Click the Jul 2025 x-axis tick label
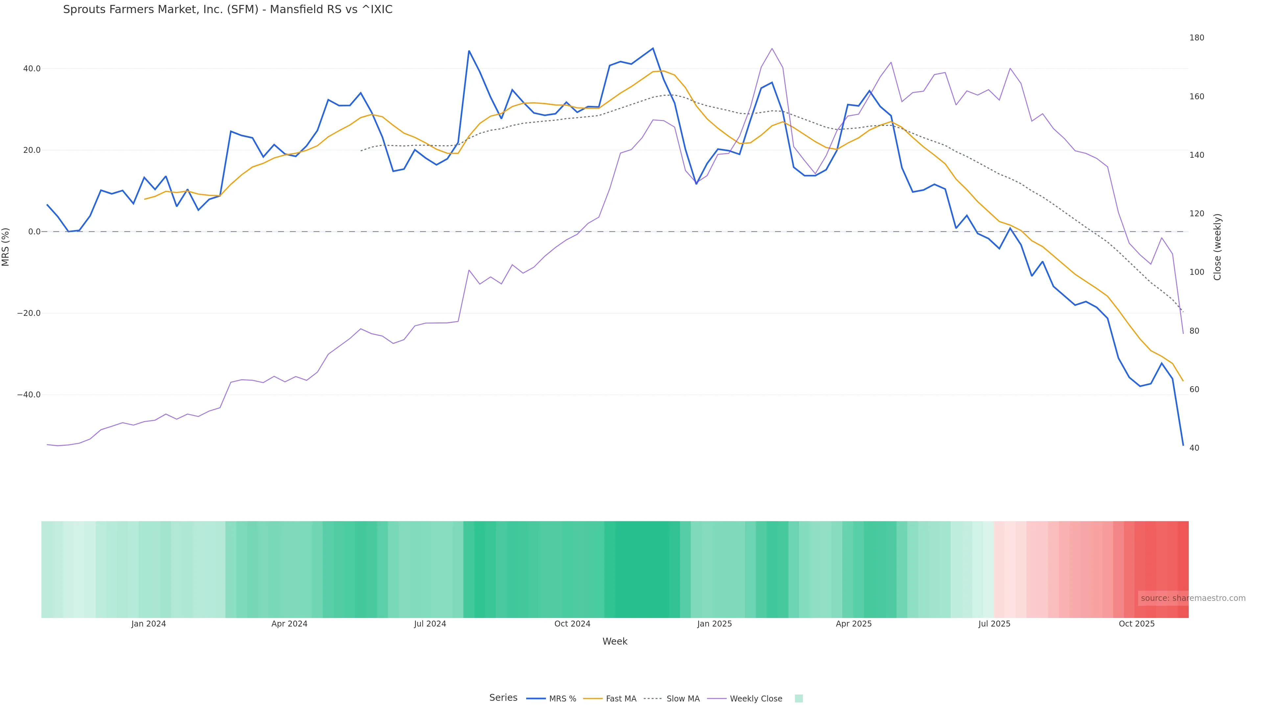The height and width of the screenshot is (710, 1262). click(994, 624)
